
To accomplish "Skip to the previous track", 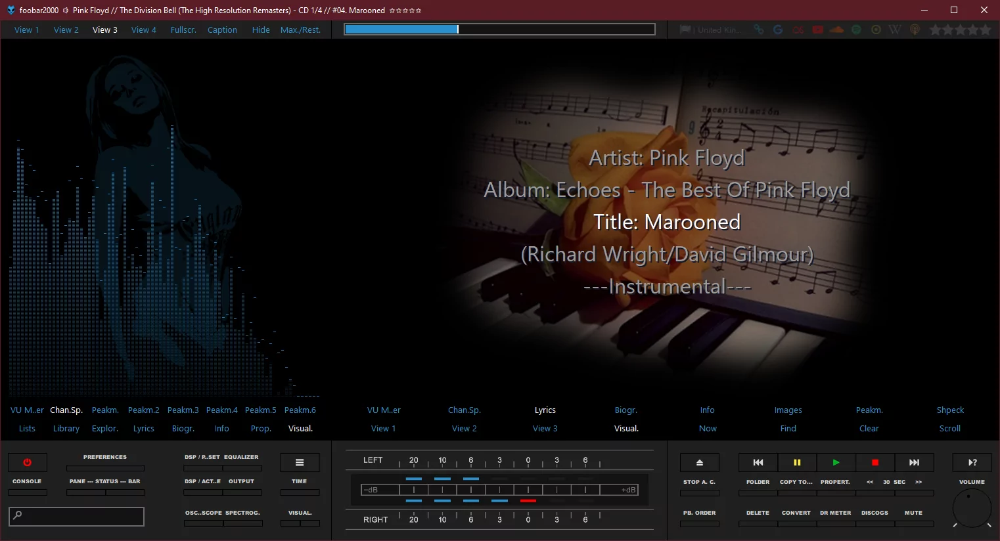I will [x=758, y=462].
